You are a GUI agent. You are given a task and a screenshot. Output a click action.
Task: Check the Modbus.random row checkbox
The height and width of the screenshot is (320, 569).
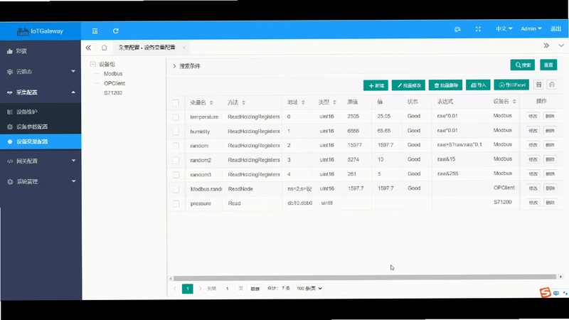176,189
